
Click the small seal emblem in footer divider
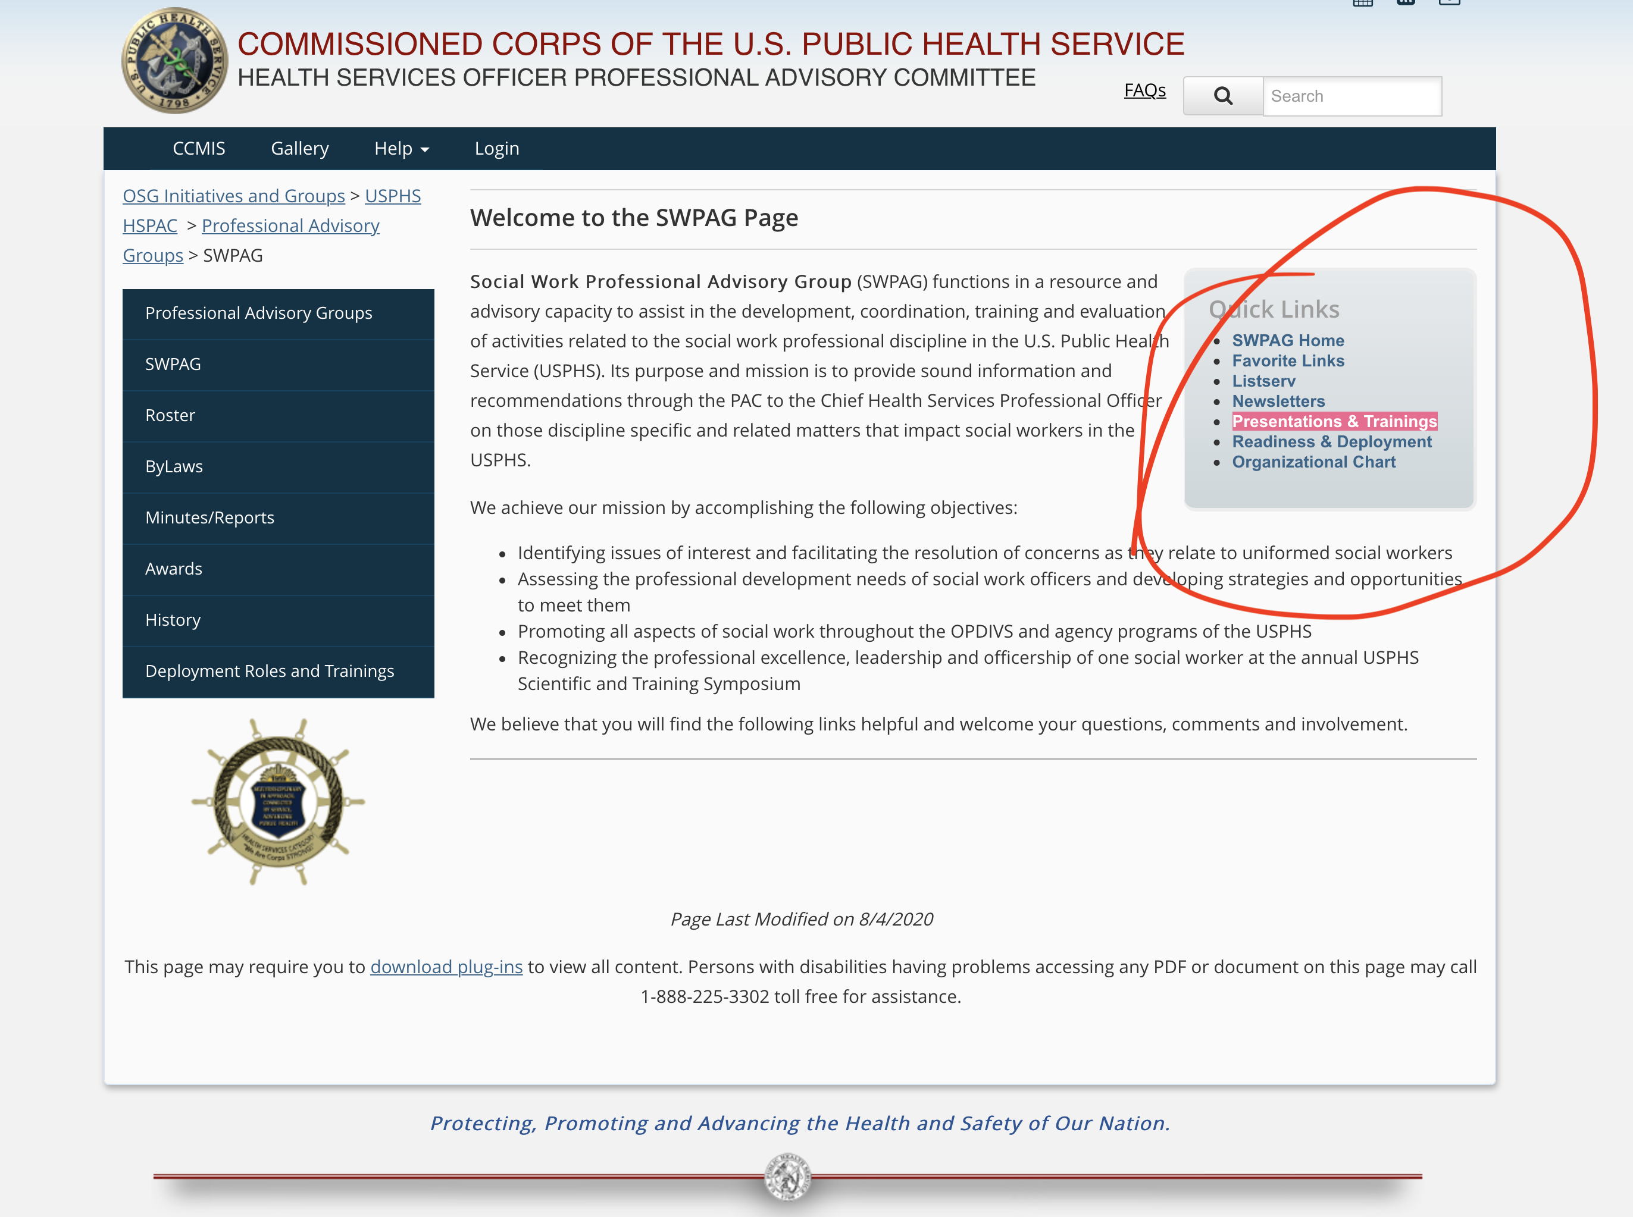788,1177
